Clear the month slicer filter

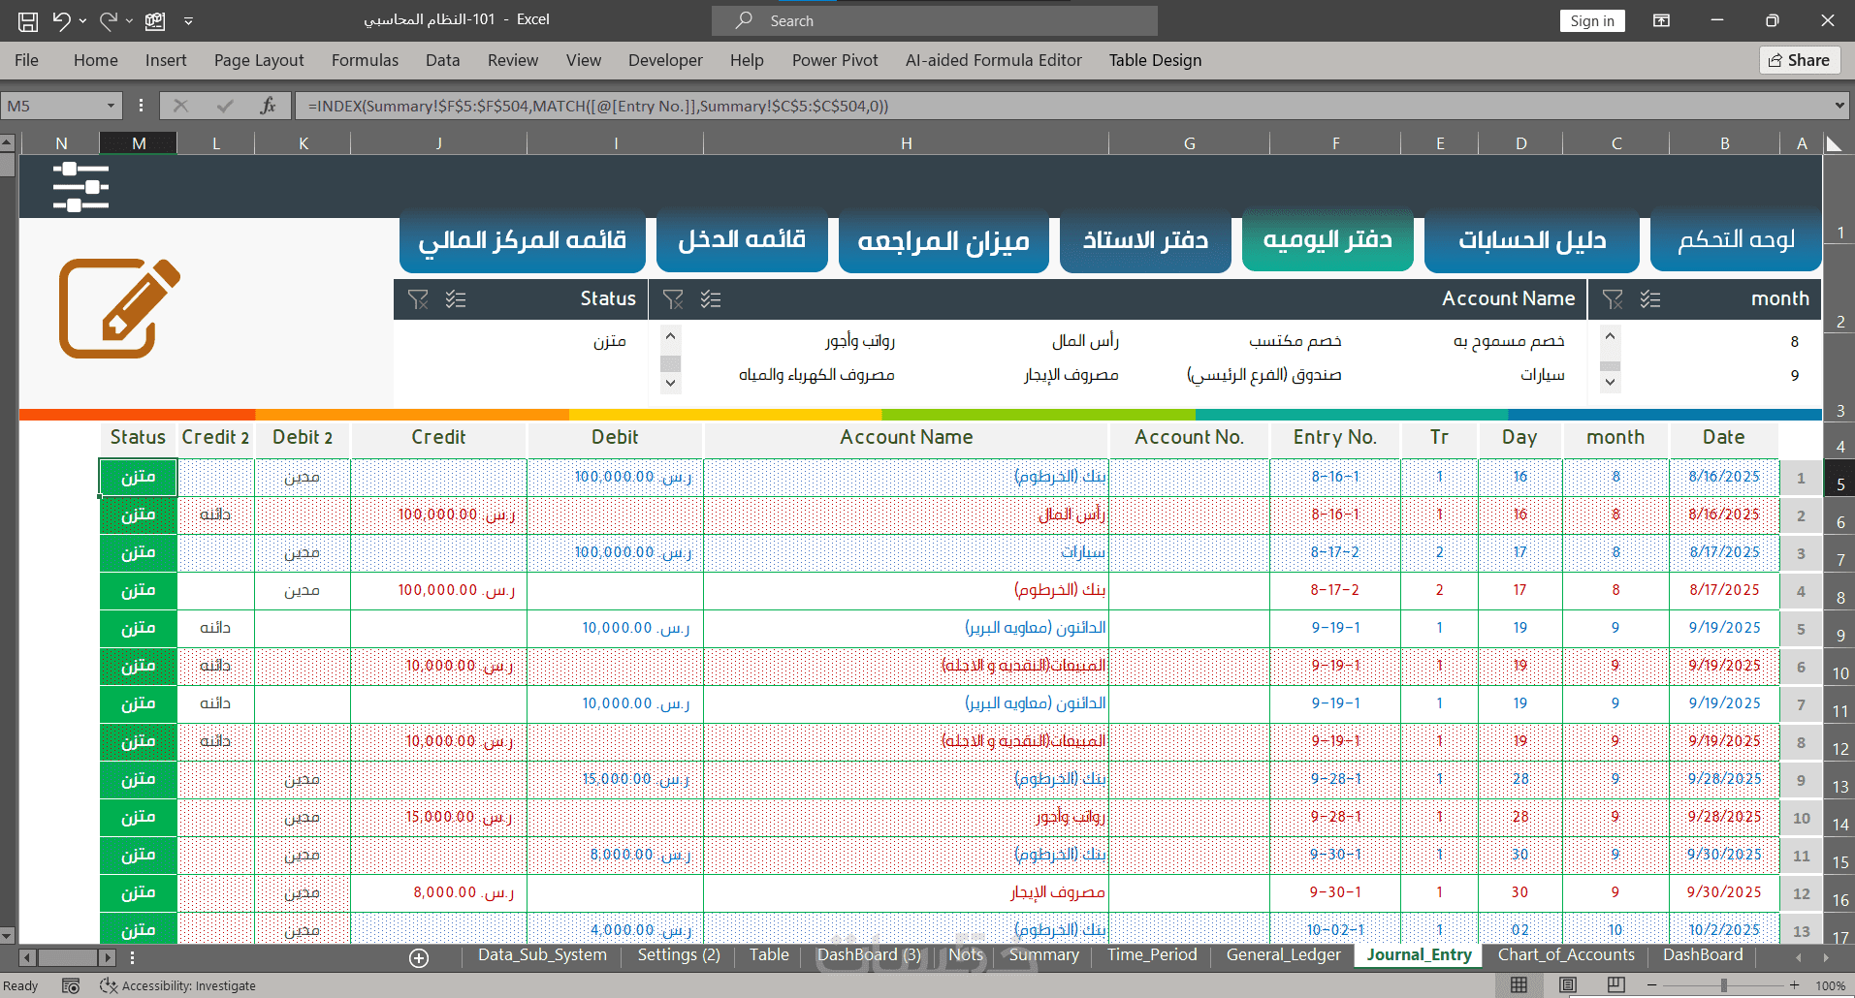[1613, 299]
